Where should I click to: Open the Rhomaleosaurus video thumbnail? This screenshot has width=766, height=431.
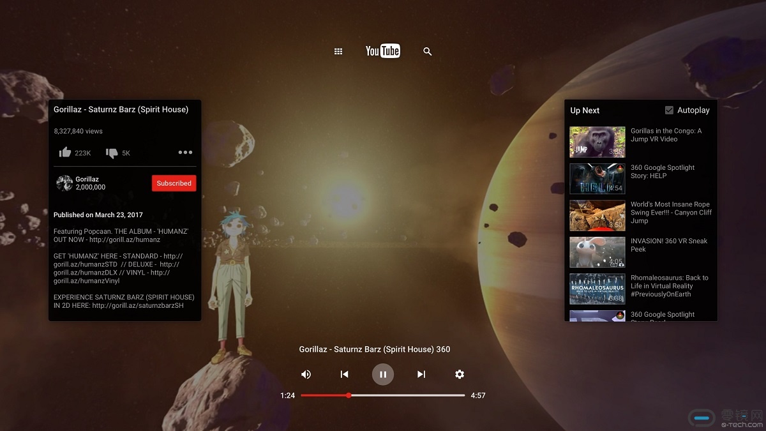coord(597,289)
